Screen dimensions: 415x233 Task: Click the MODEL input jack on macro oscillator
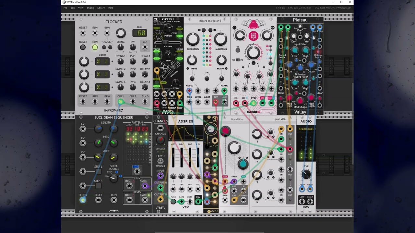[189, 91]
